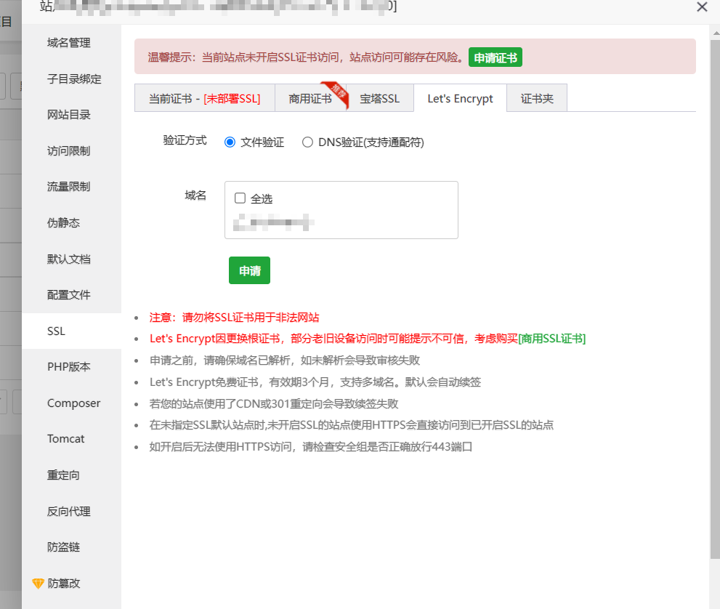This screenshot has width=720, height=609.
Task: Click the 验证方式 label
Action: (x=185, y=140)
